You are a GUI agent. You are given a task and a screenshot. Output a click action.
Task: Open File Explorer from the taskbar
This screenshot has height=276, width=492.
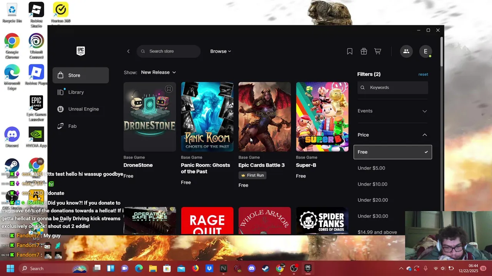(153, 268)
